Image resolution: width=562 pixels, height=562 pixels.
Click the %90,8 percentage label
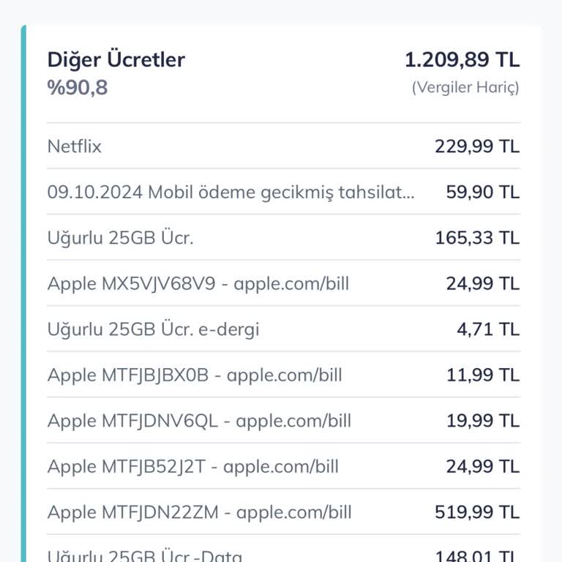coord(78,88)
